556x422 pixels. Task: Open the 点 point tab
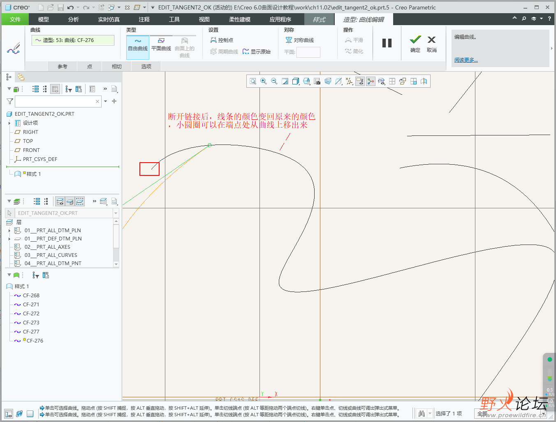[90, 66]
